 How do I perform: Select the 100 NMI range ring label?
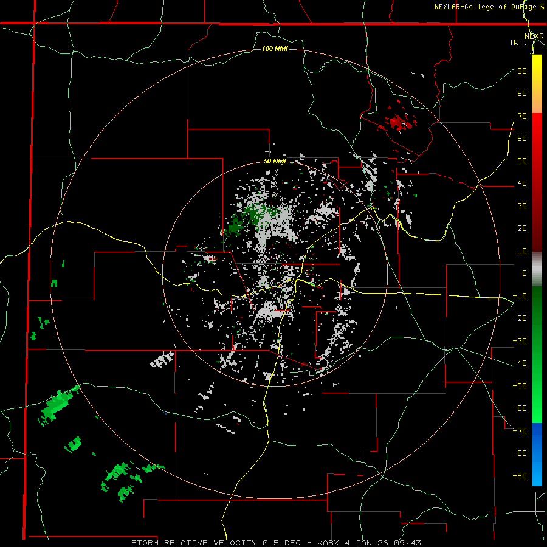click(x=275, y=49)
